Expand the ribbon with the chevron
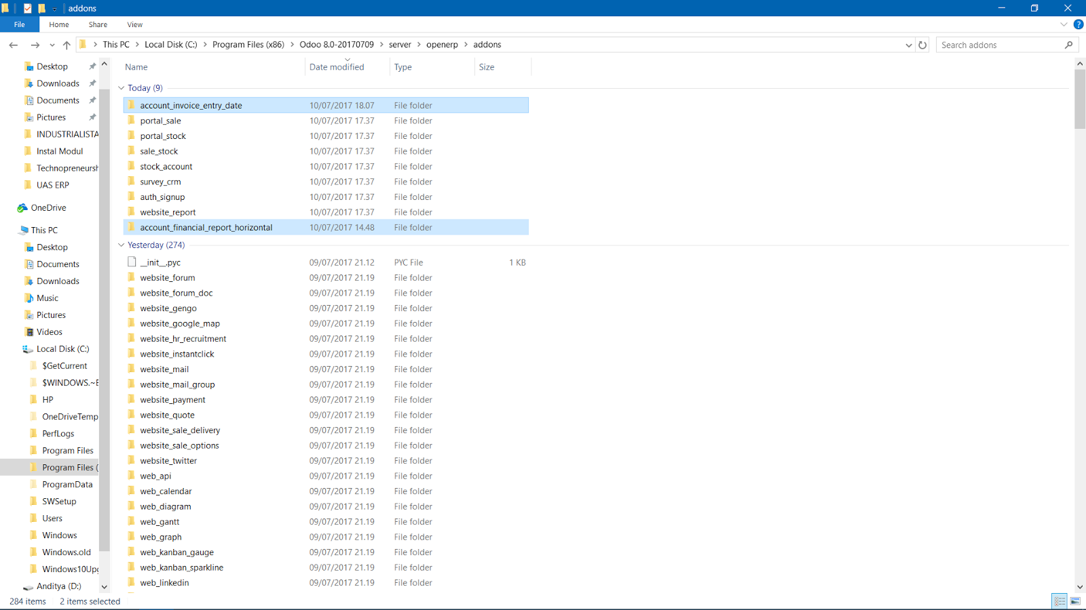Viewport: 1086px width, 610px height. 1064,24
